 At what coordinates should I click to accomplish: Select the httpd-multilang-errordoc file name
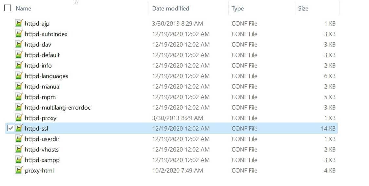pos(58,108)
